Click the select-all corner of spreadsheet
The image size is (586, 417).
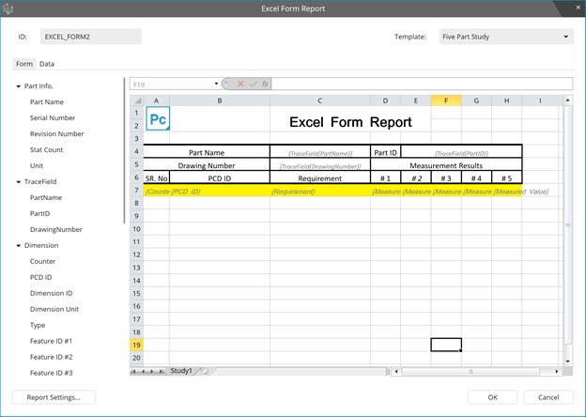135,100
